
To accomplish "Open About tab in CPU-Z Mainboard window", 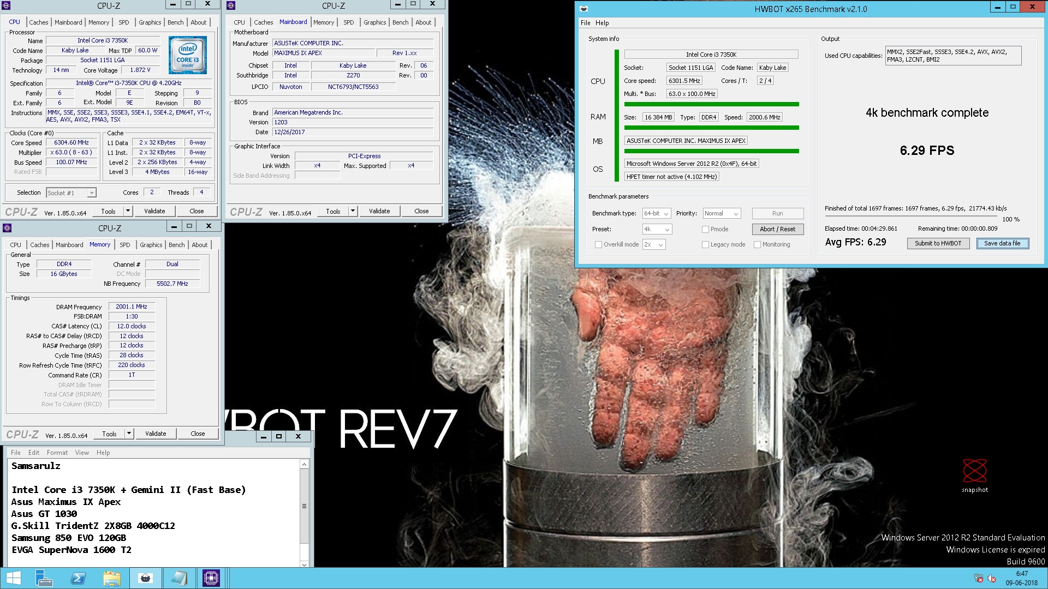I will 424,22.
